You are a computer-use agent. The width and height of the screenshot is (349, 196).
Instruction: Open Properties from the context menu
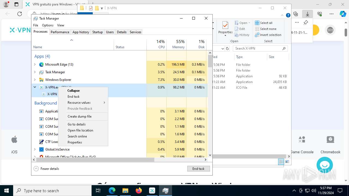point(75,142)
